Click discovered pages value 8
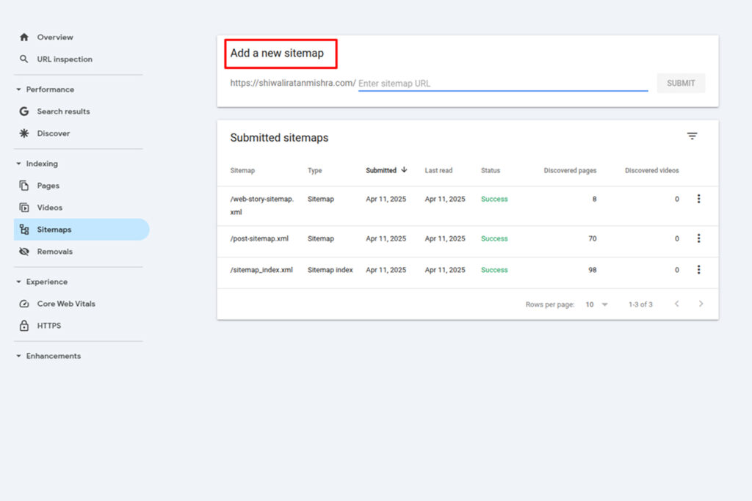 (594, 200)
